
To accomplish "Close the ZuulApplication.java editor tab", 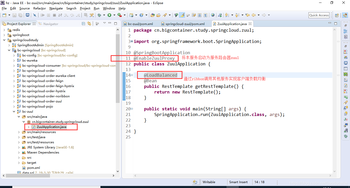I will pos(250,24).
